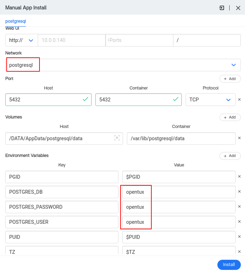Click the Web UI path field

click(x=207, y=40)
